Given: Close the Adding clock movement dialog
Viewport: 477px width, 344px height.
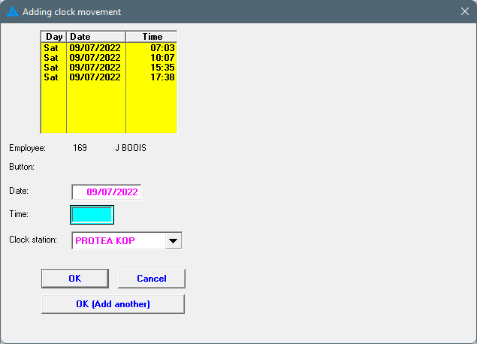Looking at the screenshot, I should 464,11.
